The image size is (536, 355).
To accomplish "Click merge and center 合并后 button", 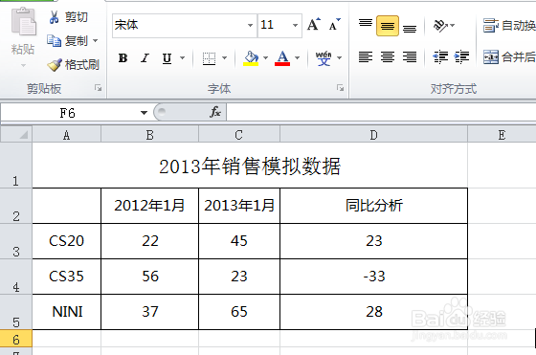I will (x=509, y=56).
